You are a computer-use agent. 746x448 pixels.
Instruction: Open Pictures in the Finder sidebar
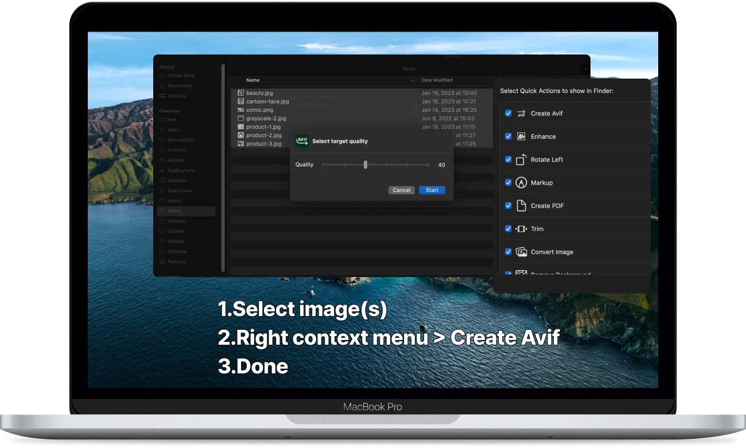pos(173,262)
